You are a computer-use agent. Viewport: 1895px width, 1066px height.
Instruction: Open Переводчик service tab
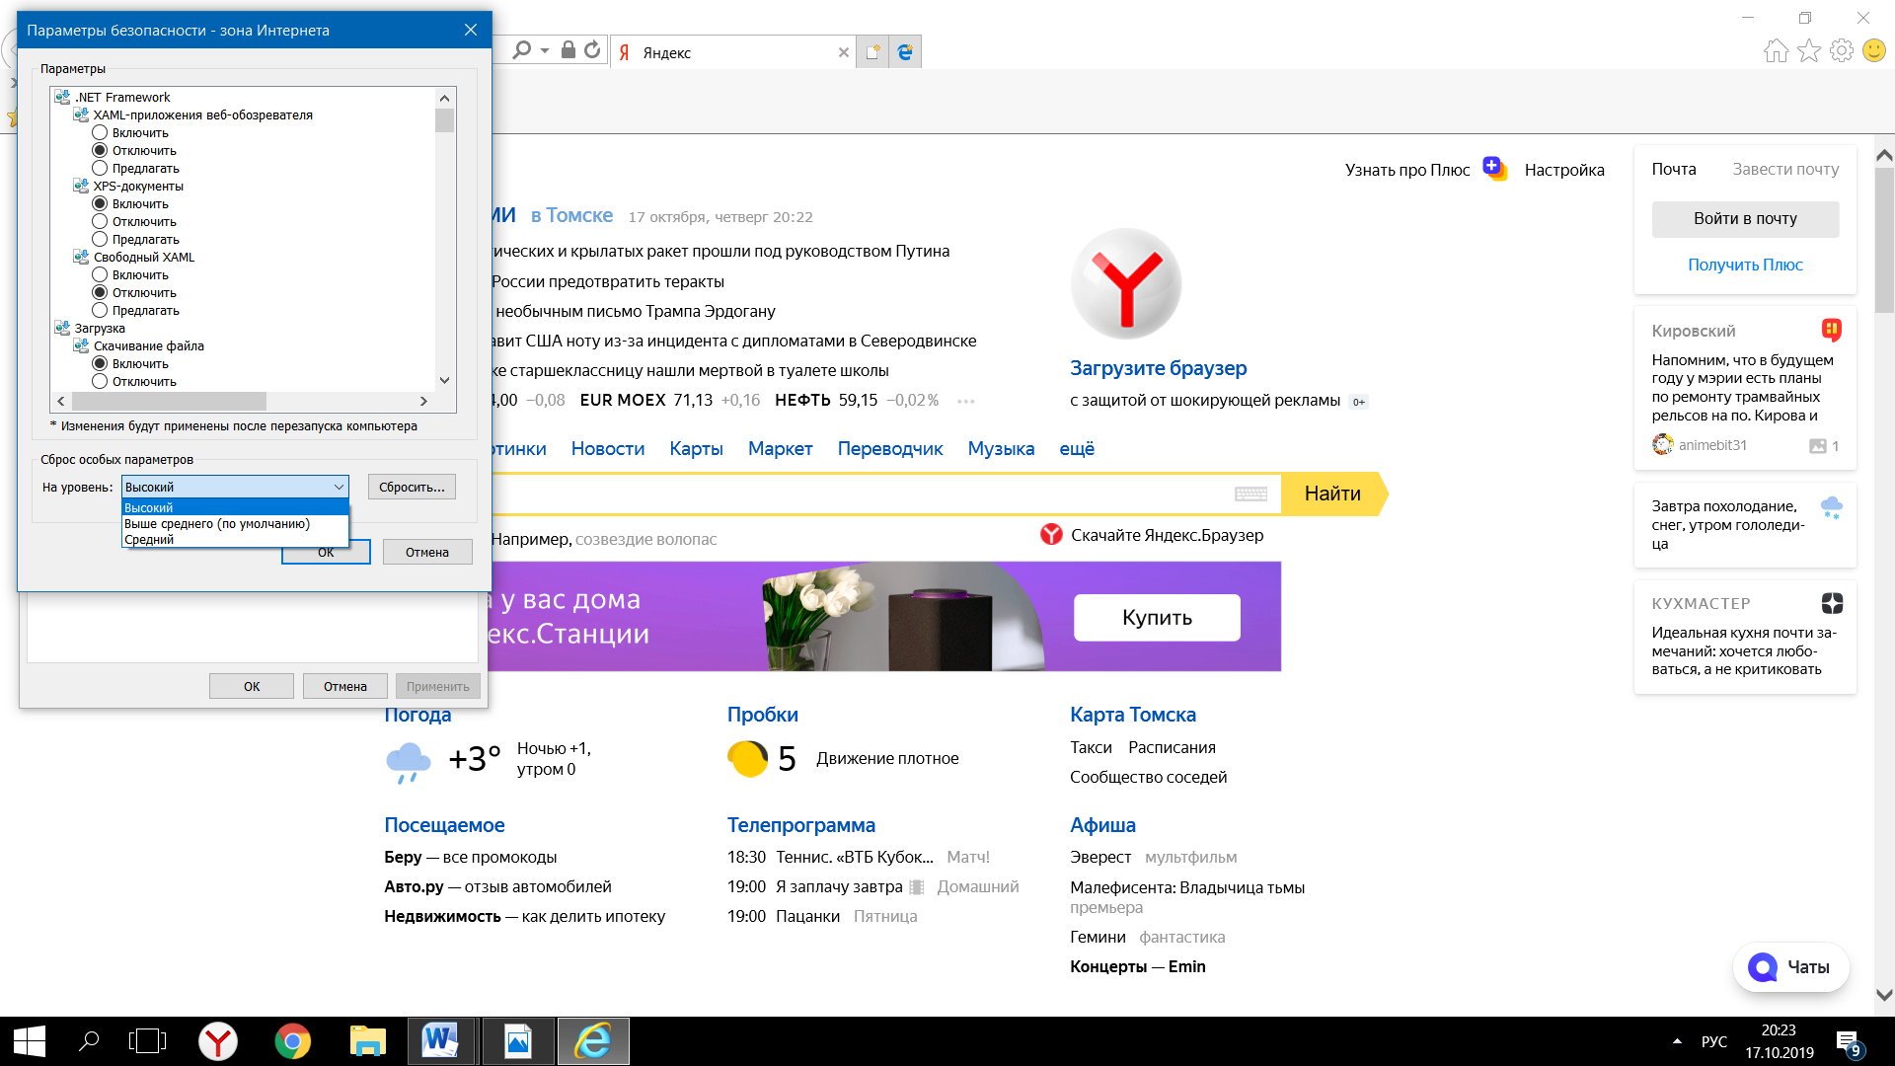(890, 448)
